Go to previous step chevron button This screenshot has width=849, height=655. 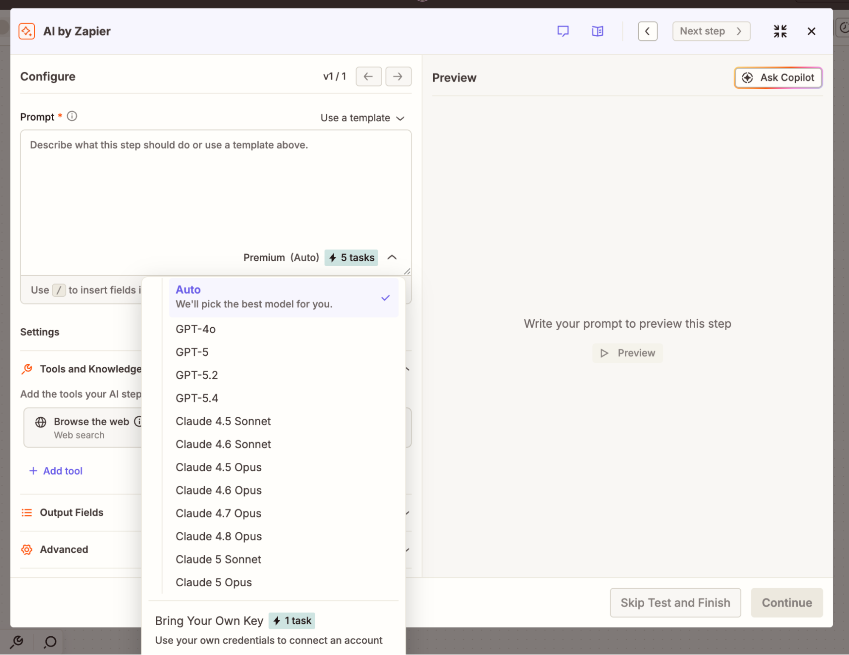point(647,31)
